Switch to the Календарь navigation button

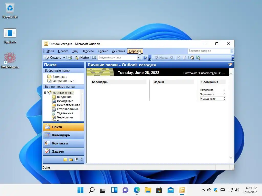(x=63, y=135)
